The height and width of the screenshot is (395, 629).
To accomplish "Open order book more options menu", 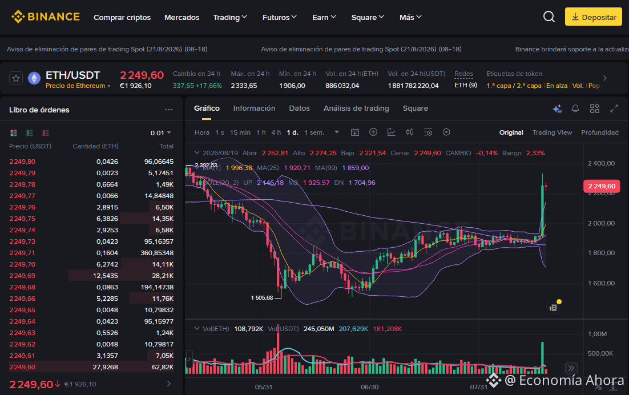I will point(169,110).
